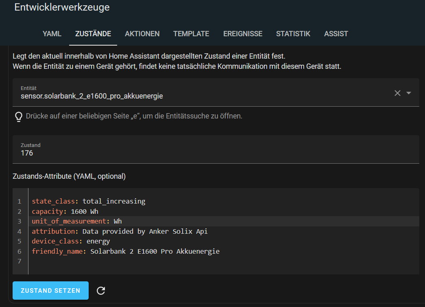The width and height of the screenshot is (425, 307).
Task: Click the capacity: 1600 Wh line
Action: coord(65,211)
